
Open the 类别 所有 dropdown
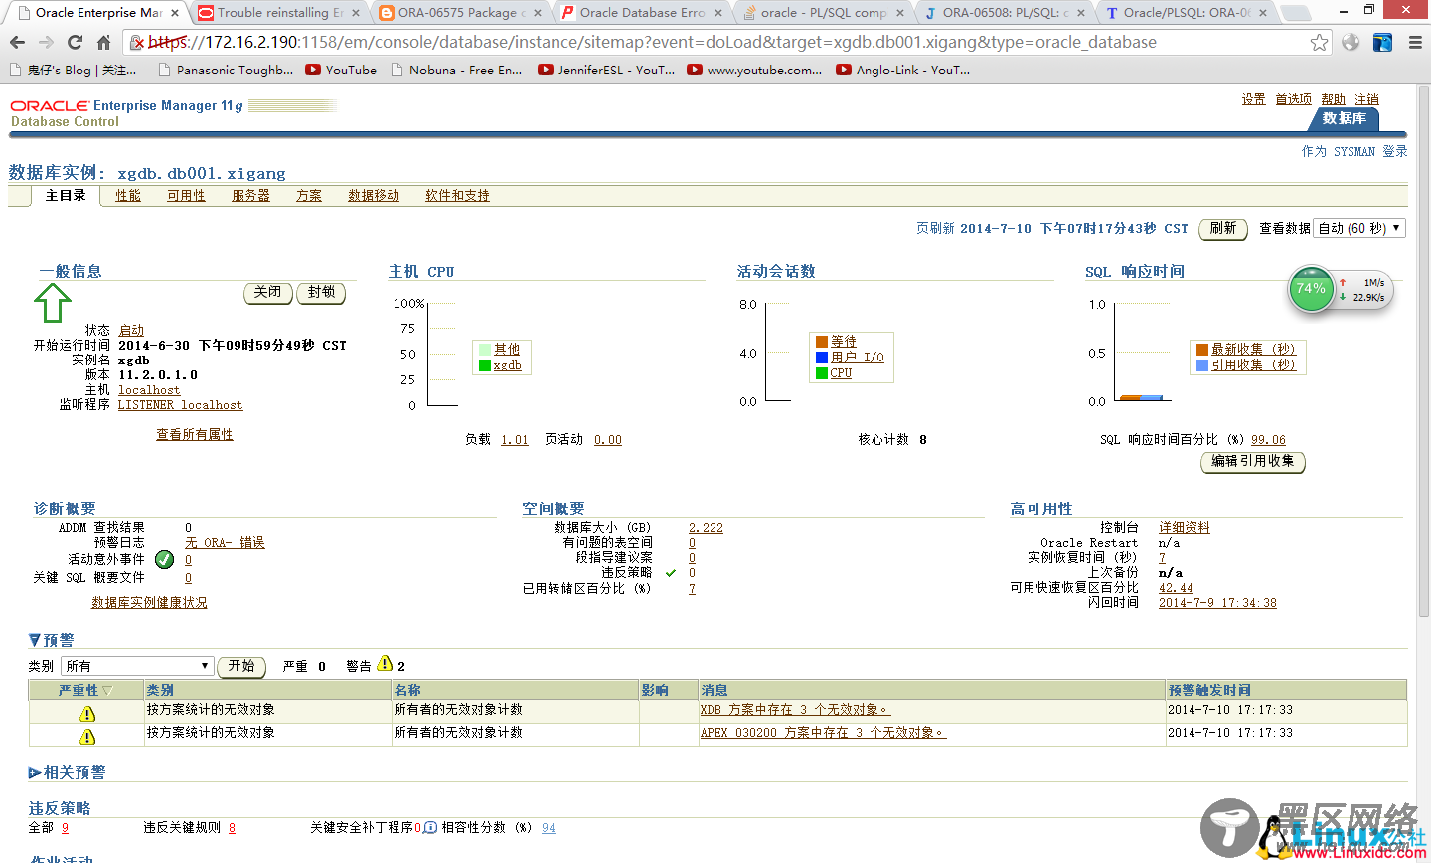[x=137, y=666]
